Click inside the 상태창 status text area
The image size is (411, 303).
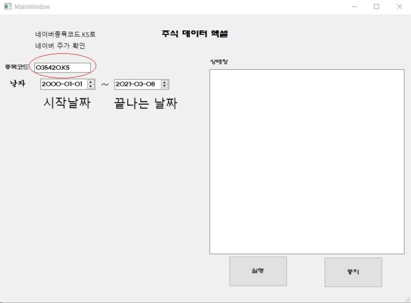click(x=307, y=161)
